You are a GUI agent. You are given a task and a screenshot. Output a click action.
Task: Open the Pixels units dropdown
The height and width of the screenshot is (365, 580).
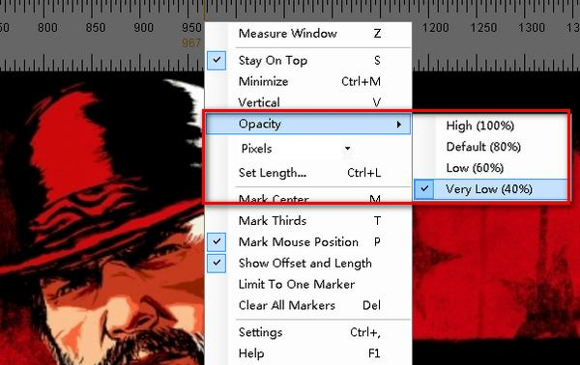pos(296,149)
